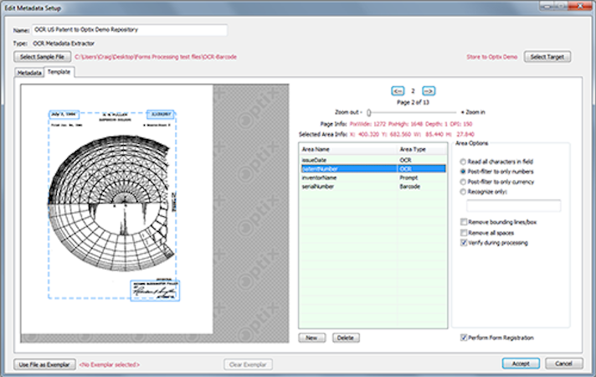Choose 'Post-filter to only currency' option

(463, 182)
